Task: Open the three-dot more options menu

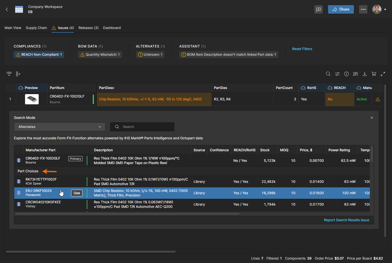Action: (363, 9)
